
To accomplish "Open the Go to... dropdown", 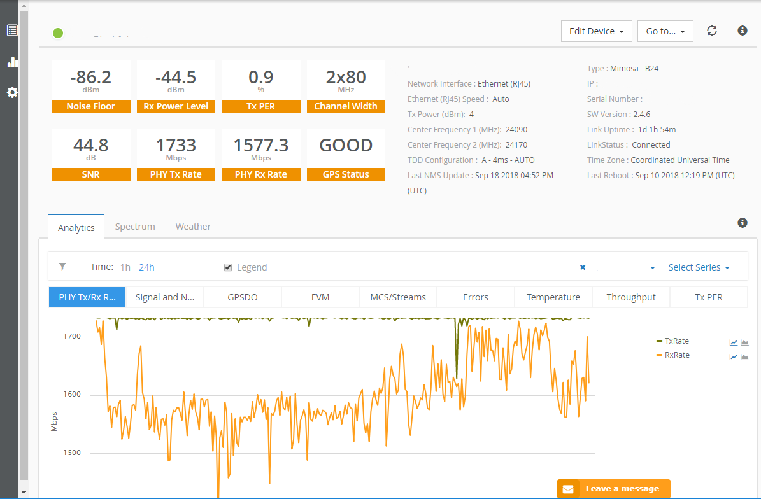I will coord(665,31).
